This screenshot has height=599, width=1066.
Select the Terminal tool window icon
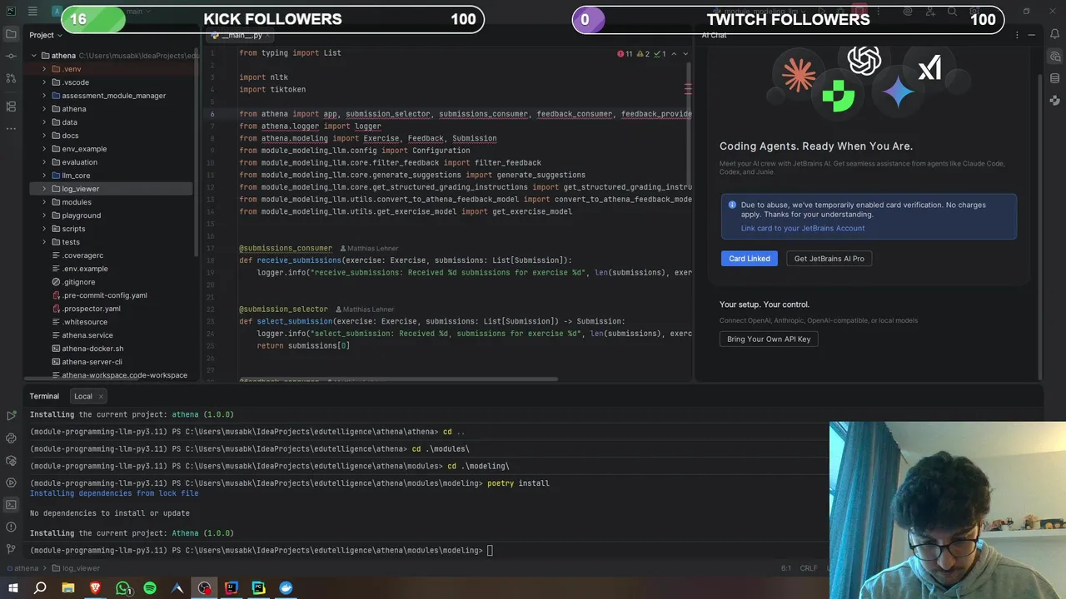[x=11, y=504]
